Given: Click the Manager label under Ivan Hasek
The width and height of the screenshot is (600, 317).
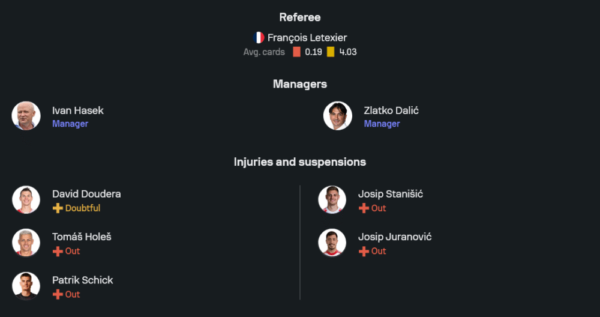Looking at the screenshot, I should 70,124.
